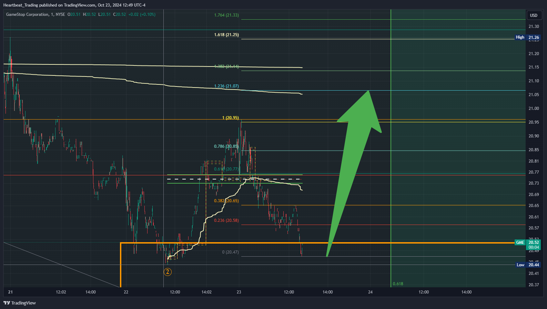The height and width of the screenshot is (309, 547).
Task: Click the 0.236 (20.58) Fibonacci label
Action: point(226,220)
